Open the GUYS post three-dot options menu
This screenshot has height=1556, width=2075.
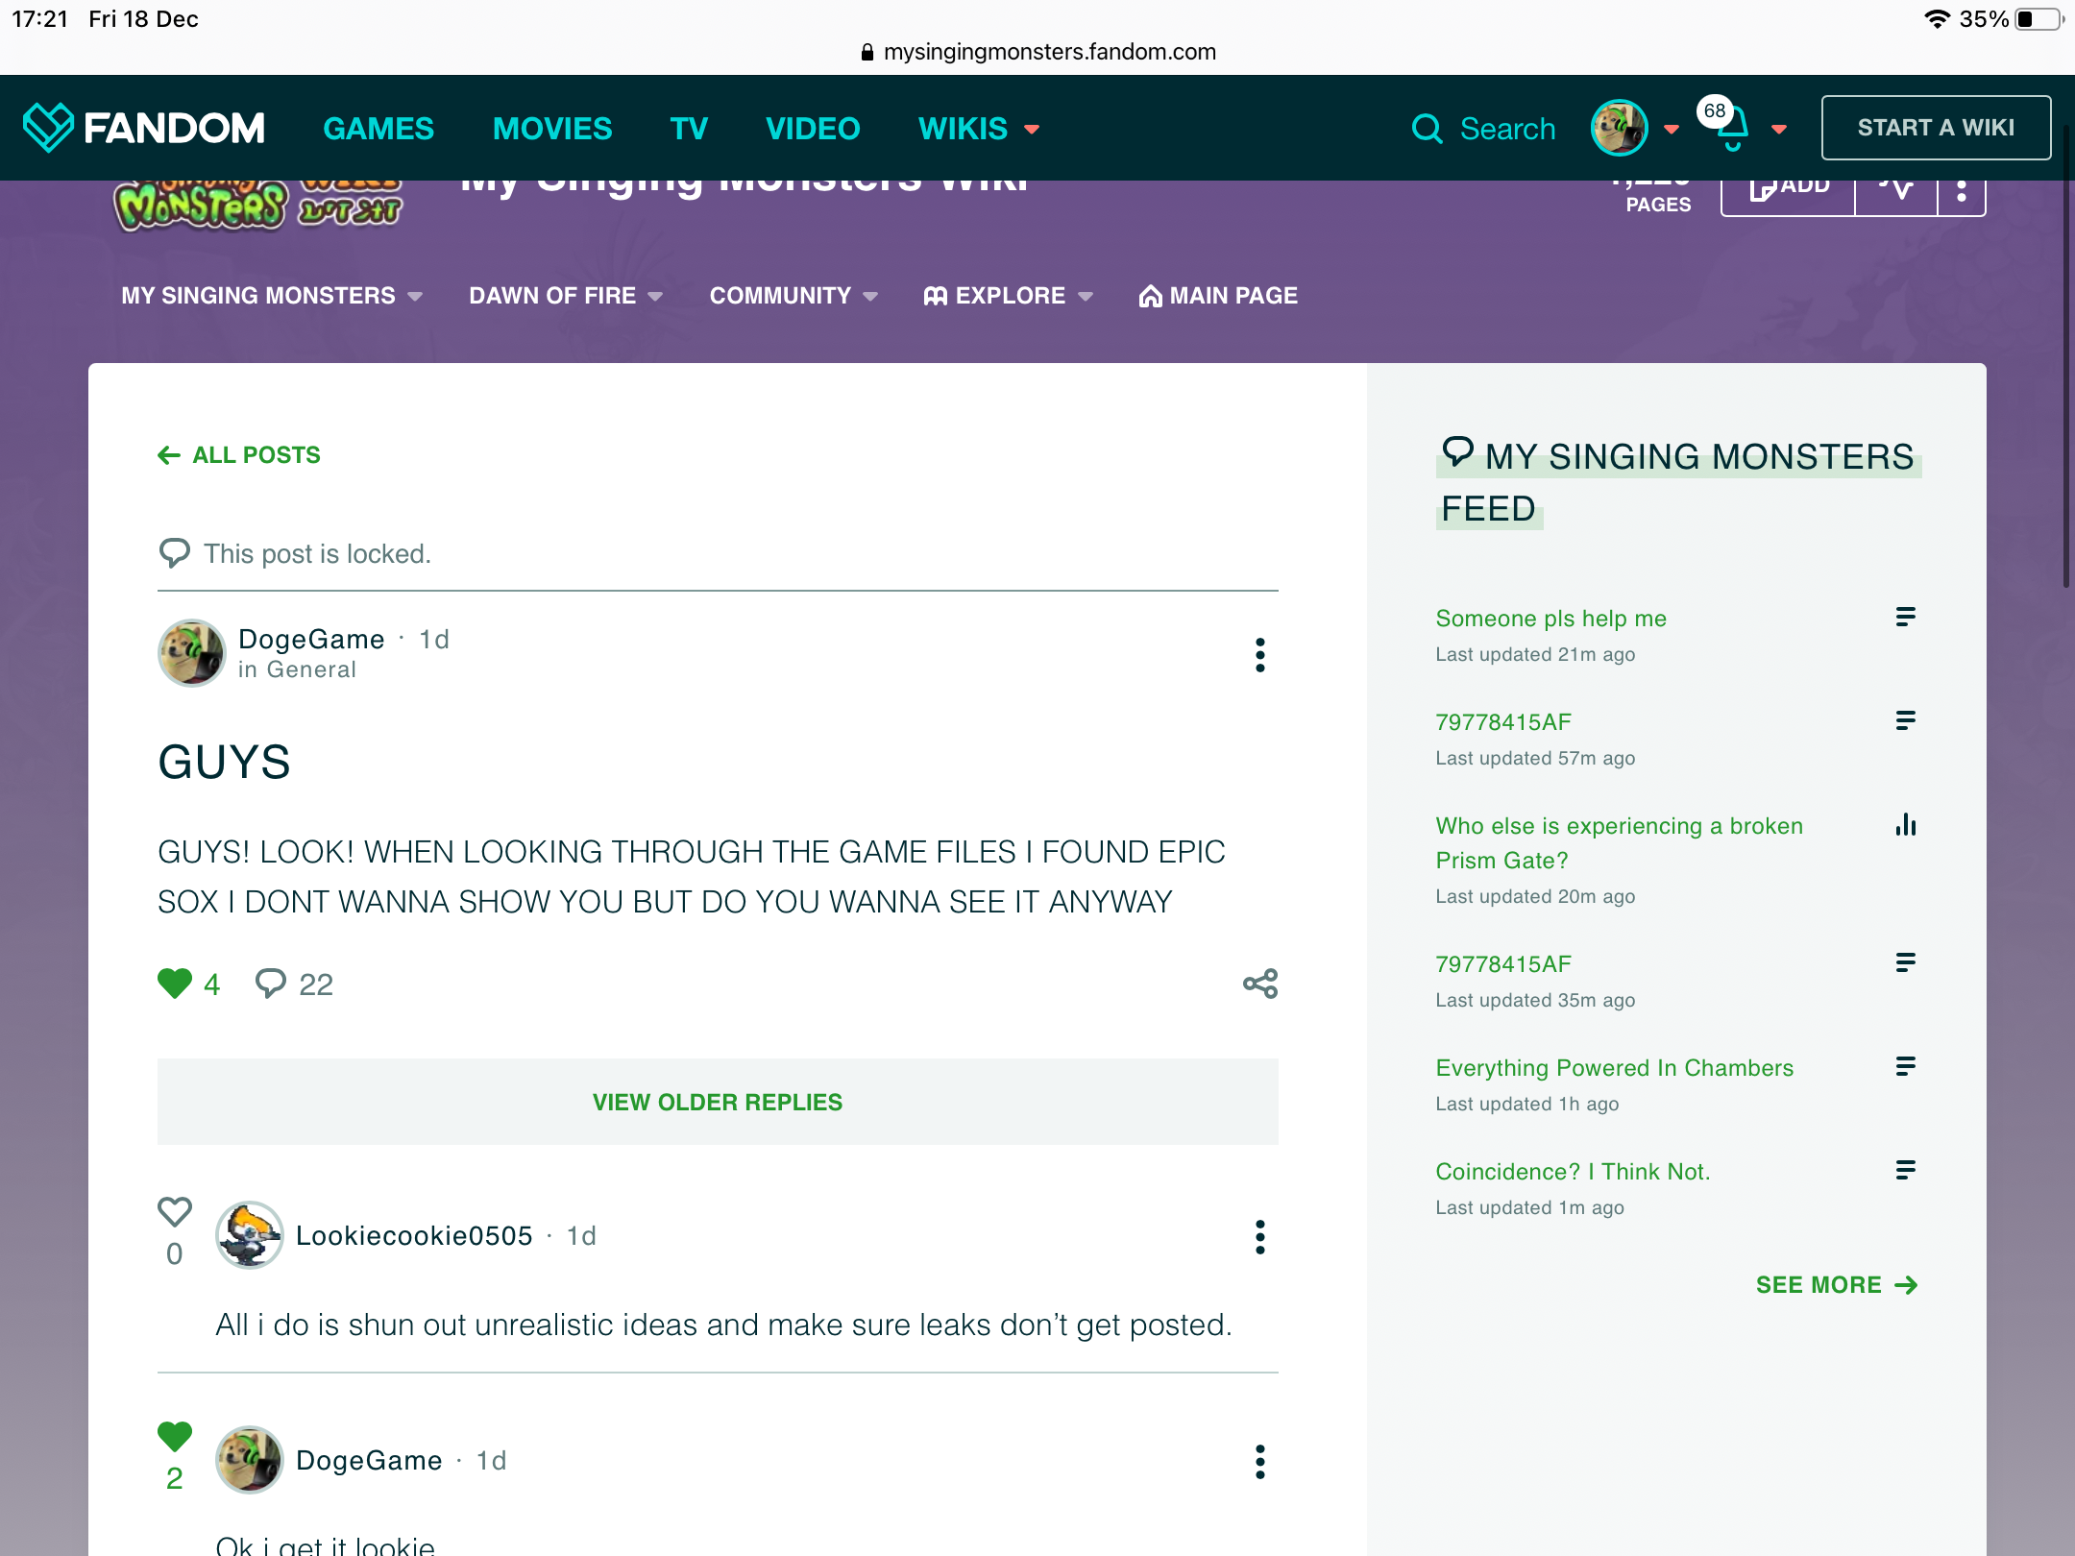tap(1259, 655)
